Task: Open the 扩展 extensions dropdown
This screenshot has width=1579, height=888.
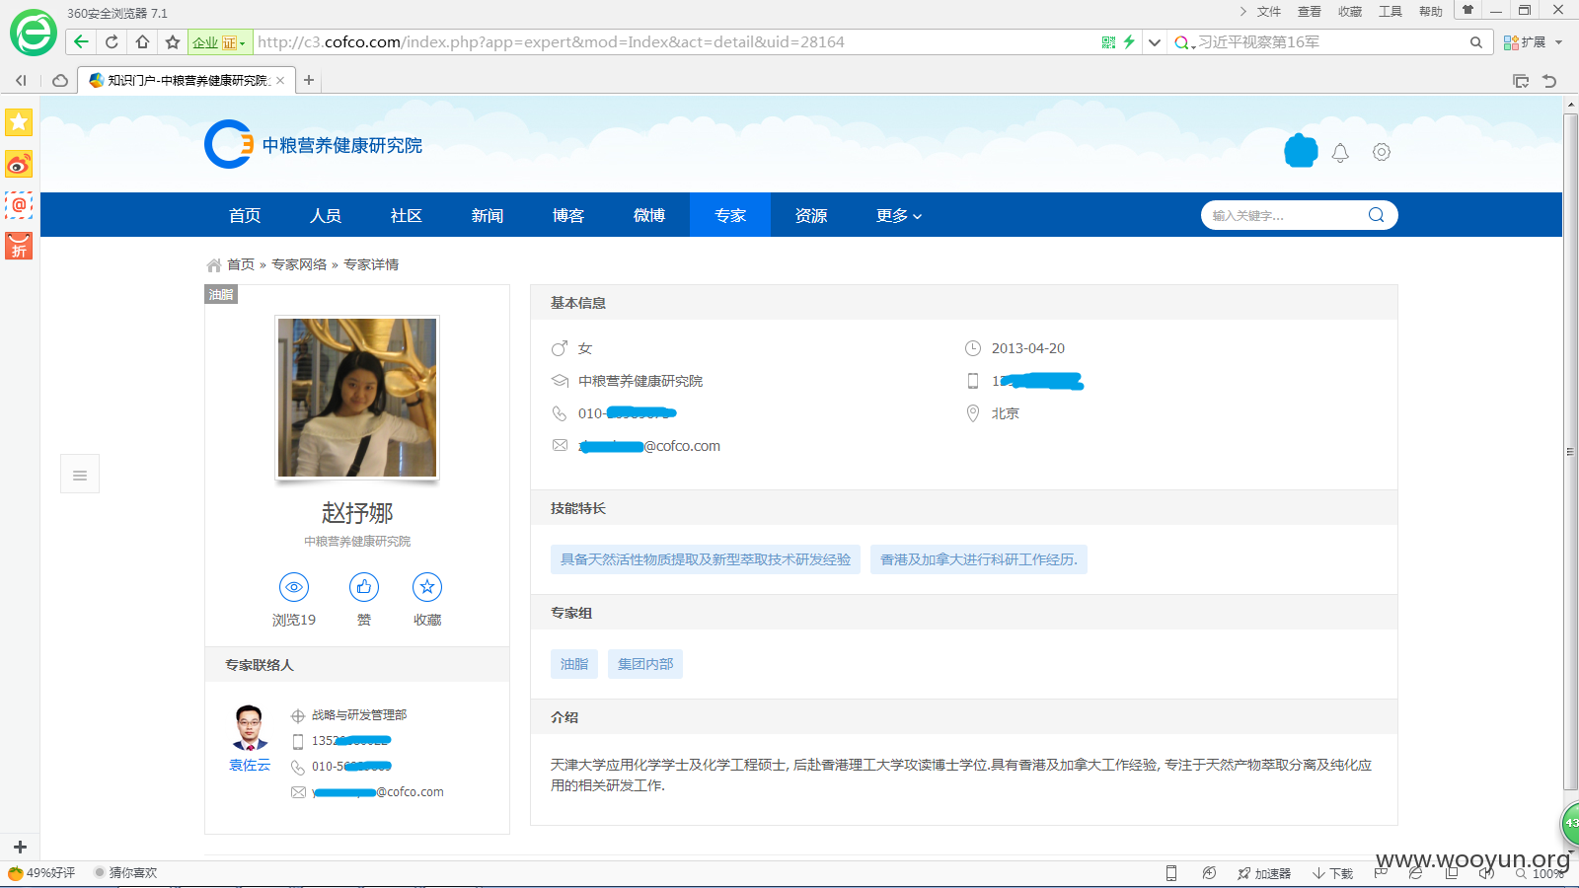Action: pyautogui.click(x=1534, y=42)
